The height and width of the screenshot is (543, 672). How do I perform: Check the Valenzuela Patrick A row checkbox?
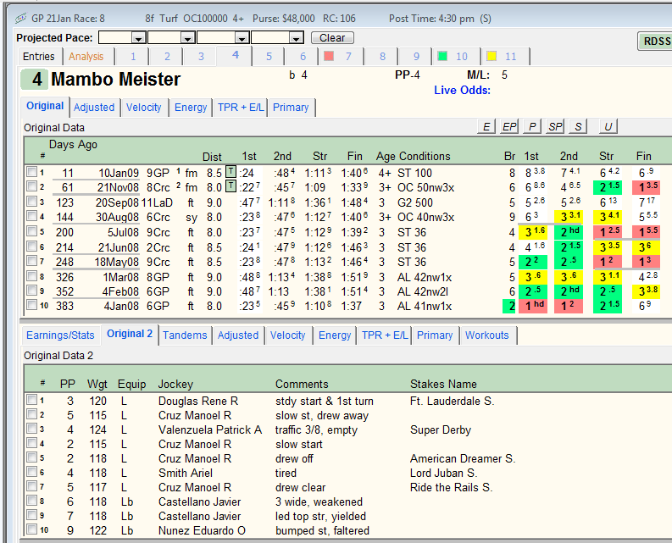click(31, 429)
